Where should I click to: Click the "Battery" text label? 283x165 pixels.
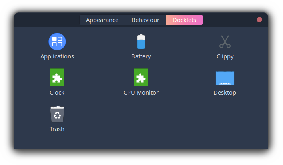[x=141, y=56]
